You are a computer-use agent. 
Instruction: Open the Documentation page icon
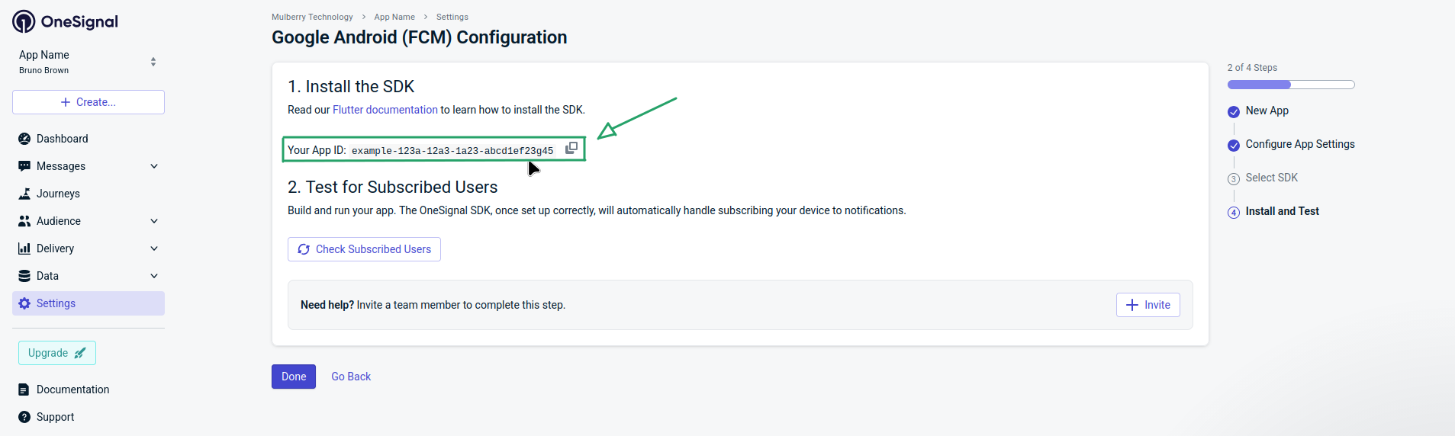pos(24,390)
